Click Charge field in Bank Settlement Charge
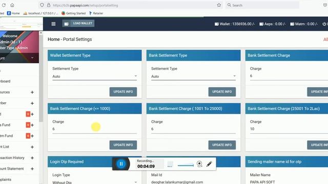 click(x=289, y=76)
